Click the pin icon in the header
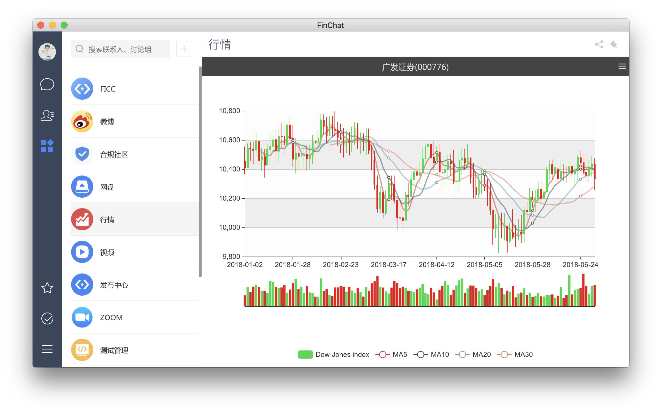 614,45
